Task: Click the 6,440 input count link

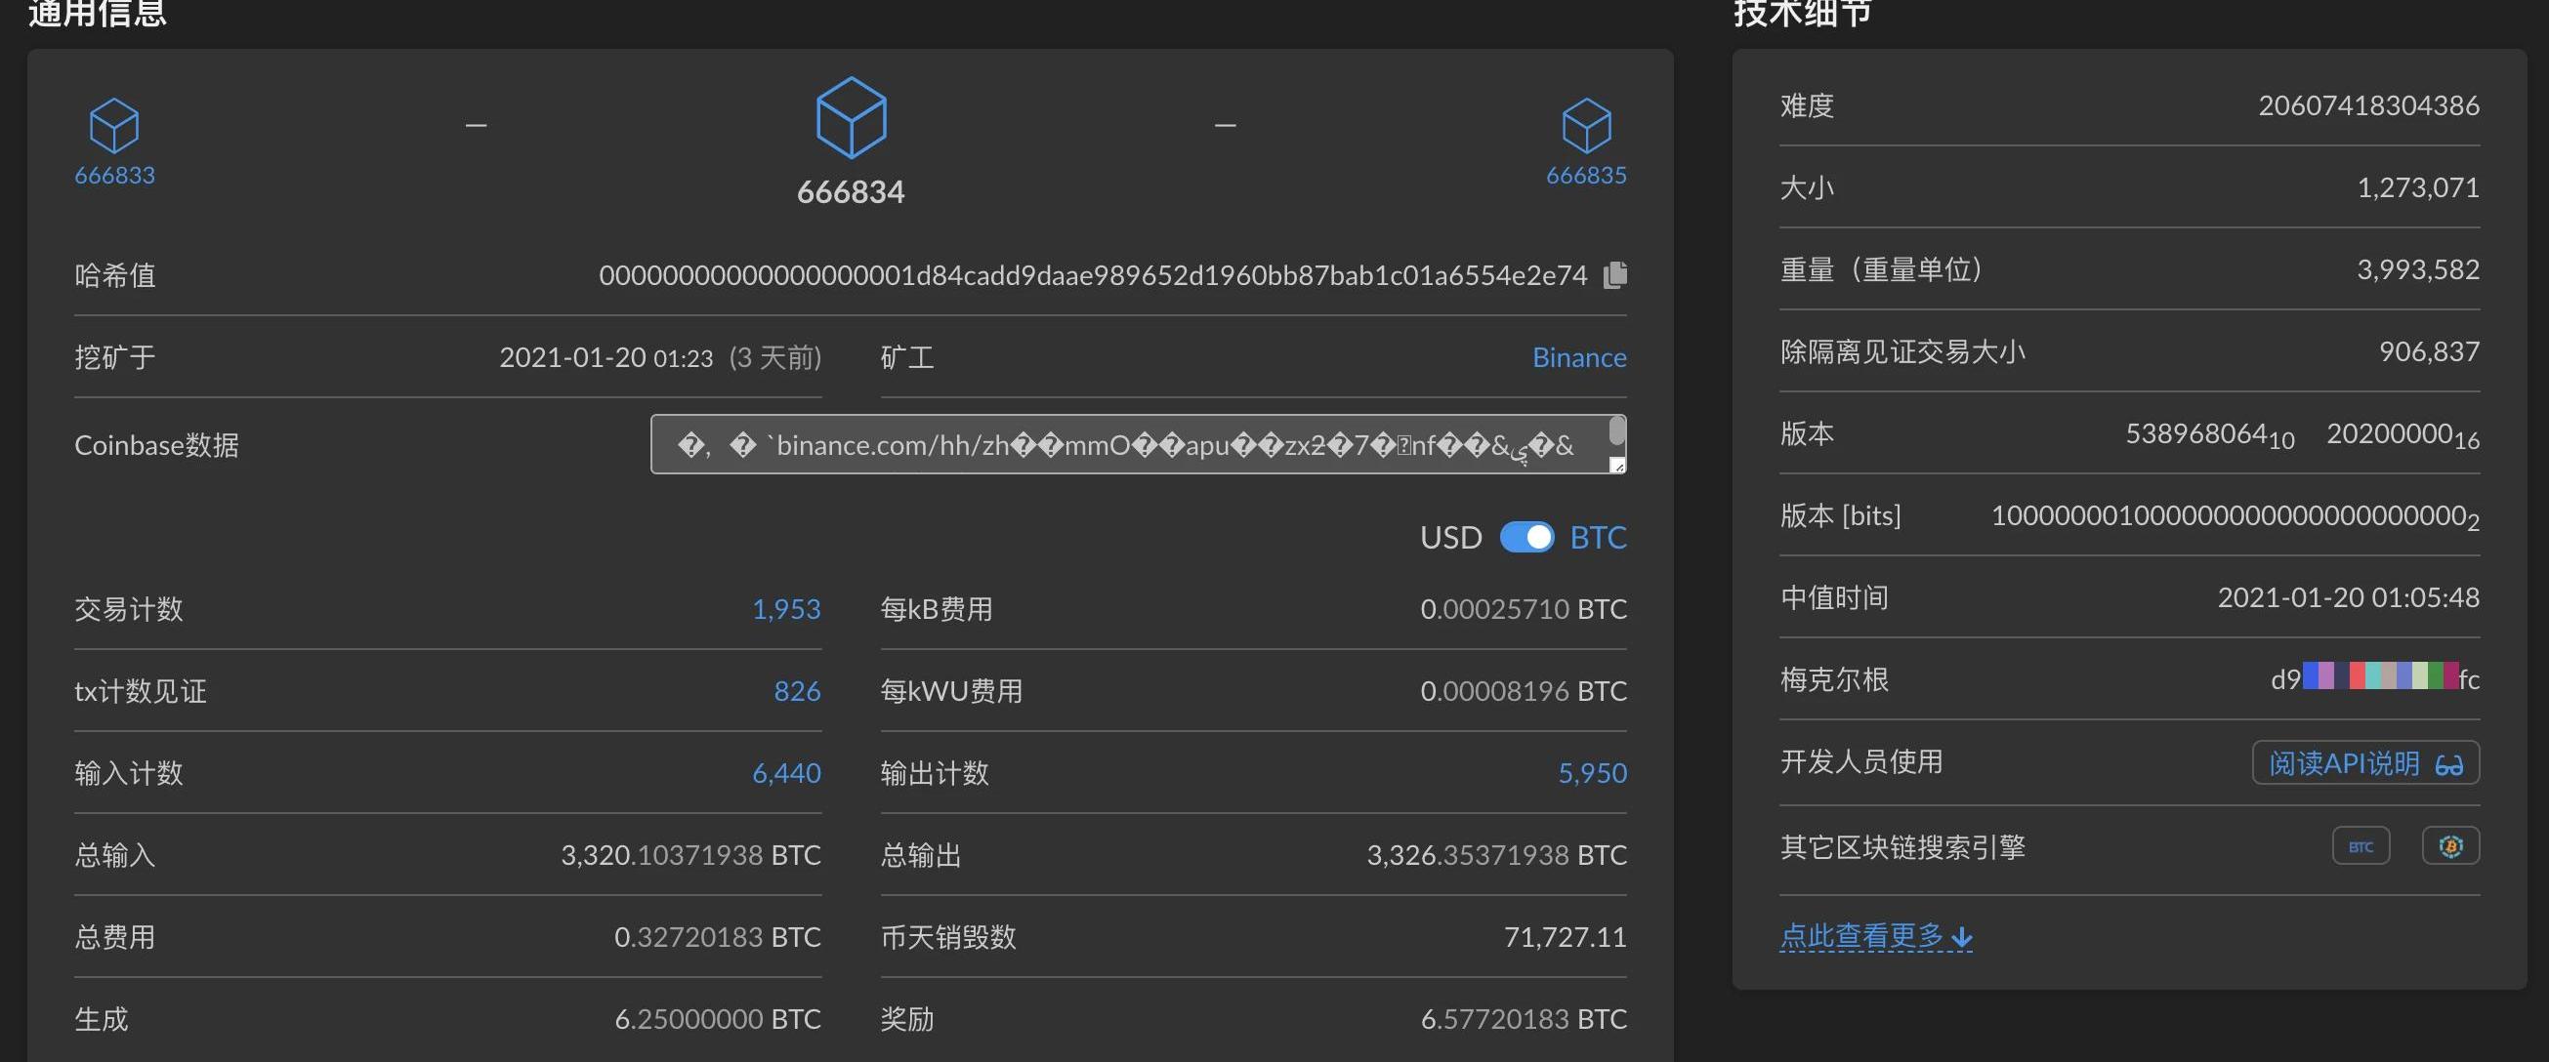Action: (x=785, y=773)
